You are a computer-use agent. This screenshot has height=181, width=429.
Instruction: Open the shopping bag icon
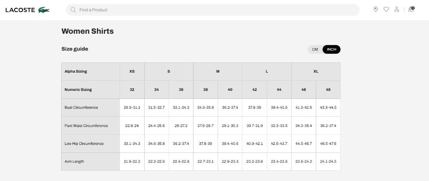(x=411, y=10)
